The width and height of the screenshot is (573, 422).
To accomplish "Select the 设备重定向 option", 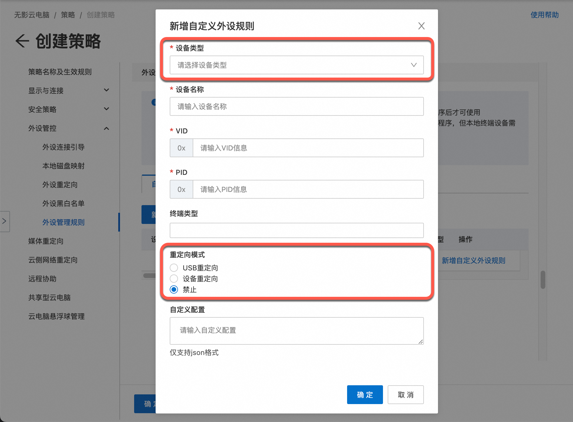I will coord(174,279).
